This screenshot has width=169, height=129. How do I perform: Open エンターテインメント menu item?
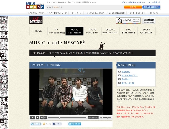[x=137, y=13]
